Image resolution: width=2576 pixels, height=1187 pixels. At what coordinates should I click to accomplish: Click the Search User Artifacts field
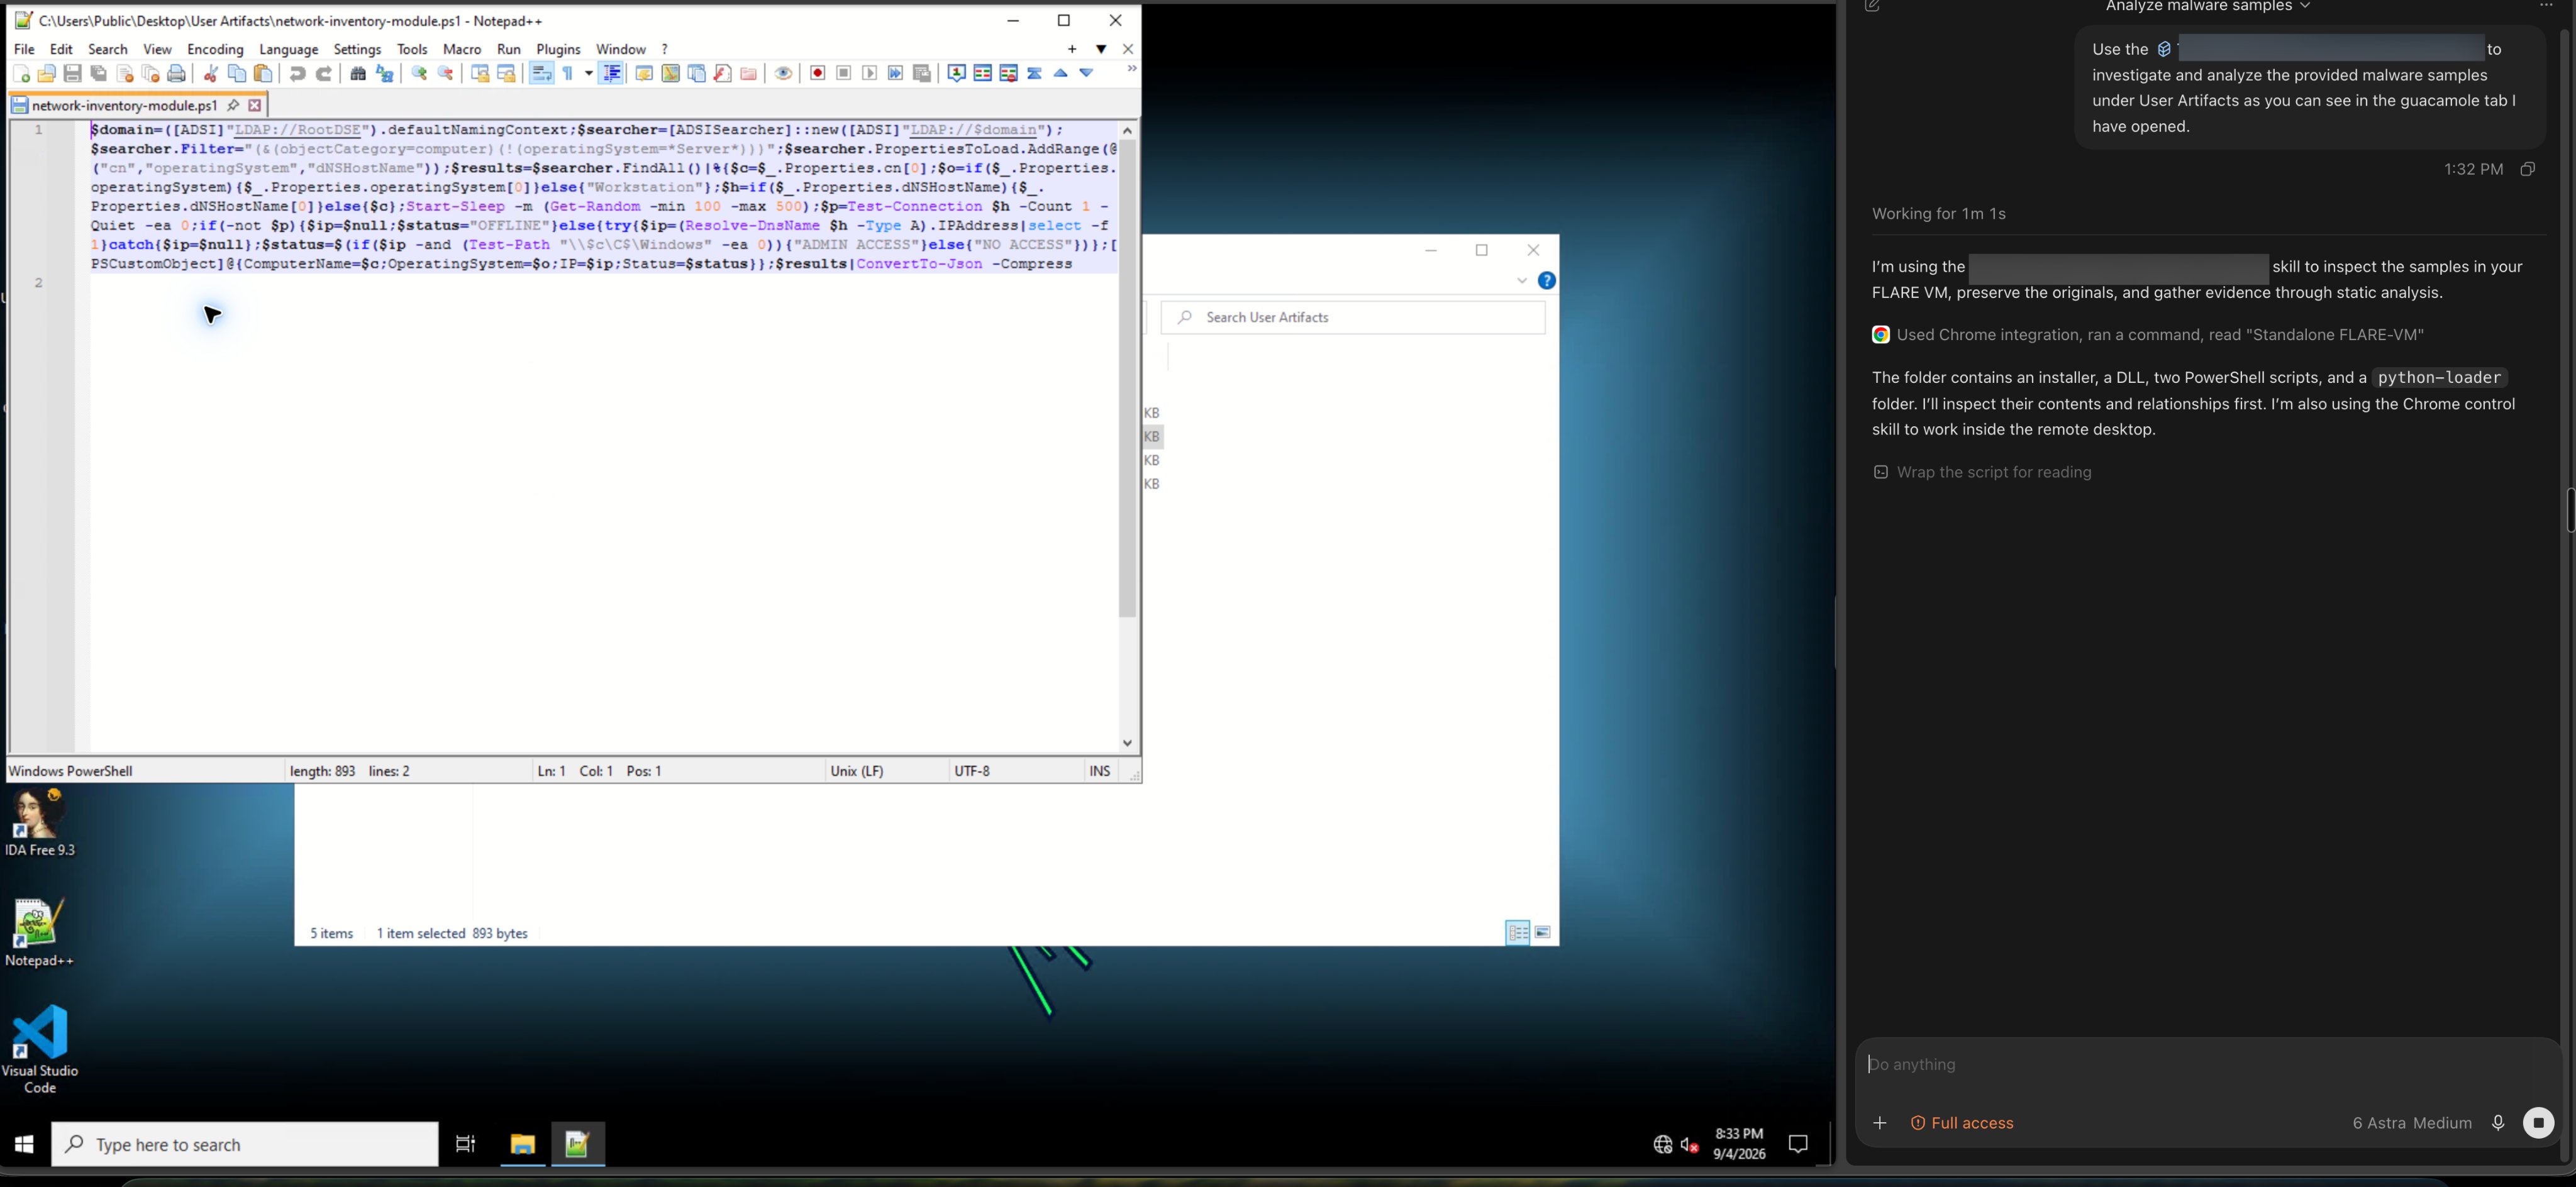coord(1353,317)
